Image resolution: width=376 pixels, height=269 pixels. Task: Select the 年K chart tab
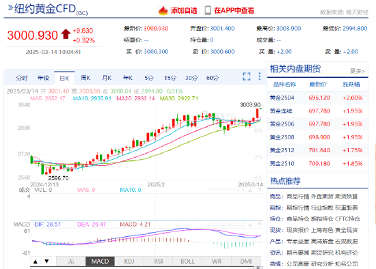click(x=128, y=78)
